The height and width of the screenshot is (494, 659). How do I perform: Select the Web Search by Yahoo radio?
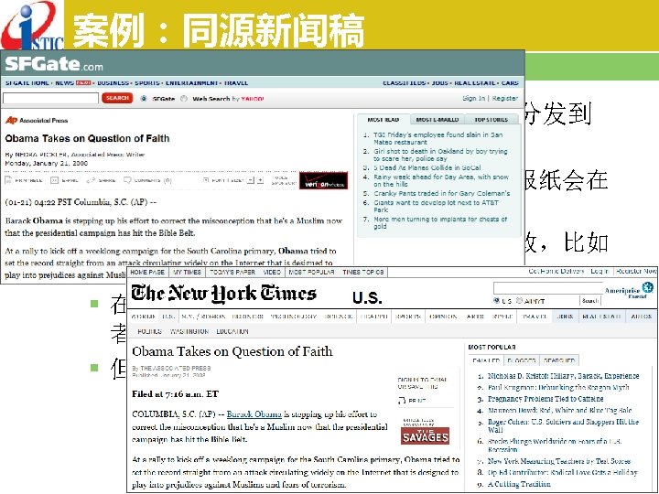click(184, 99)
